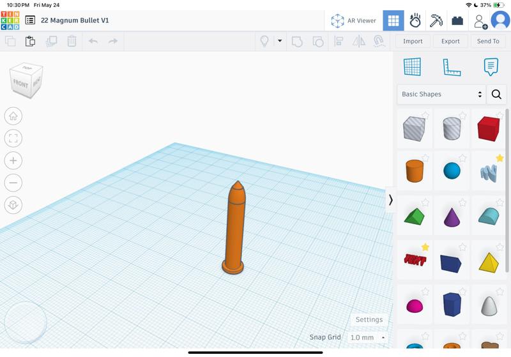The image size is (511, 357).
Task: Pick the teal Round Roof shape
Action: click(489, 216)
